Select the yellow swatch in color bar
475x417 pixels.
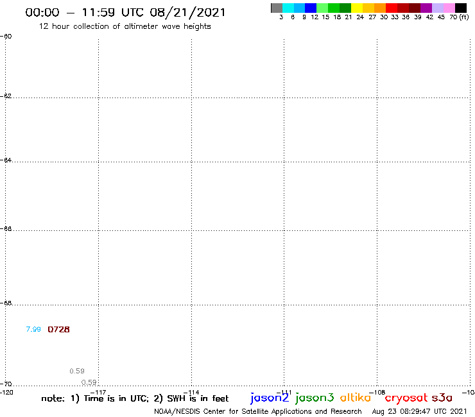(x=357, y=8)
